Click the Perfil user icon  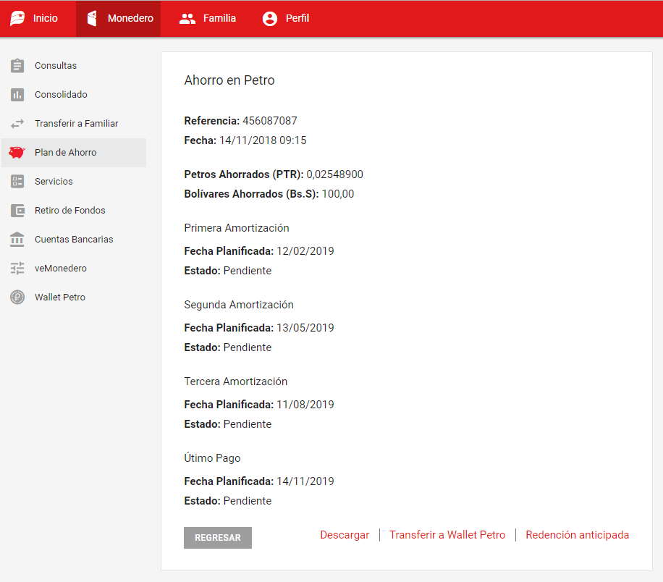coord(270,19)
